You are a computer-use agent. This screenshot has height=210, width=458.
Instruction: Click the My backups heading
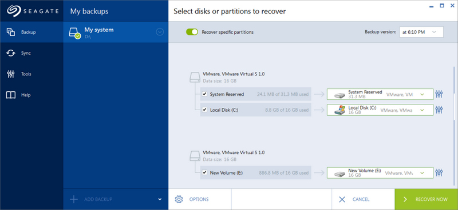(x=89, y=11)
